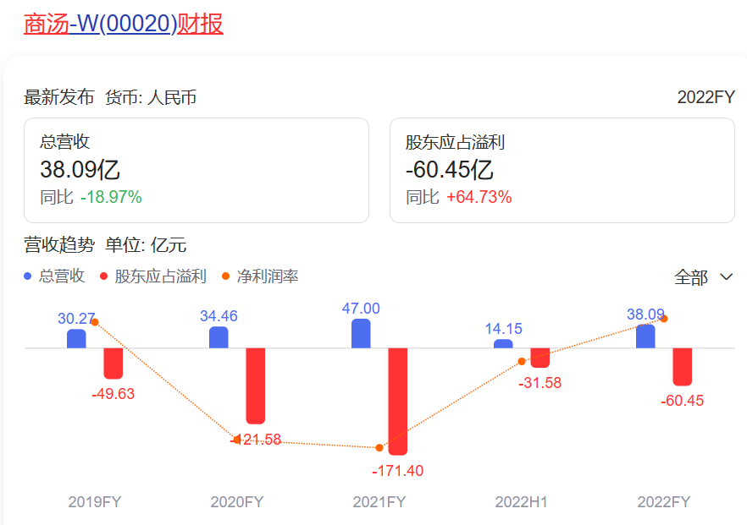Click the 2022FY loss bar -60.45
Screen dimensions: 747x525
[x=683, y=367]
